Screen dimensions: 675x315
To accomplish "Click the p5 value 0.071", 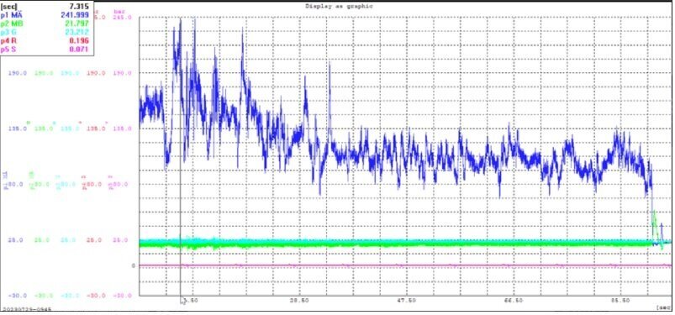I will [x=79, y=50].
